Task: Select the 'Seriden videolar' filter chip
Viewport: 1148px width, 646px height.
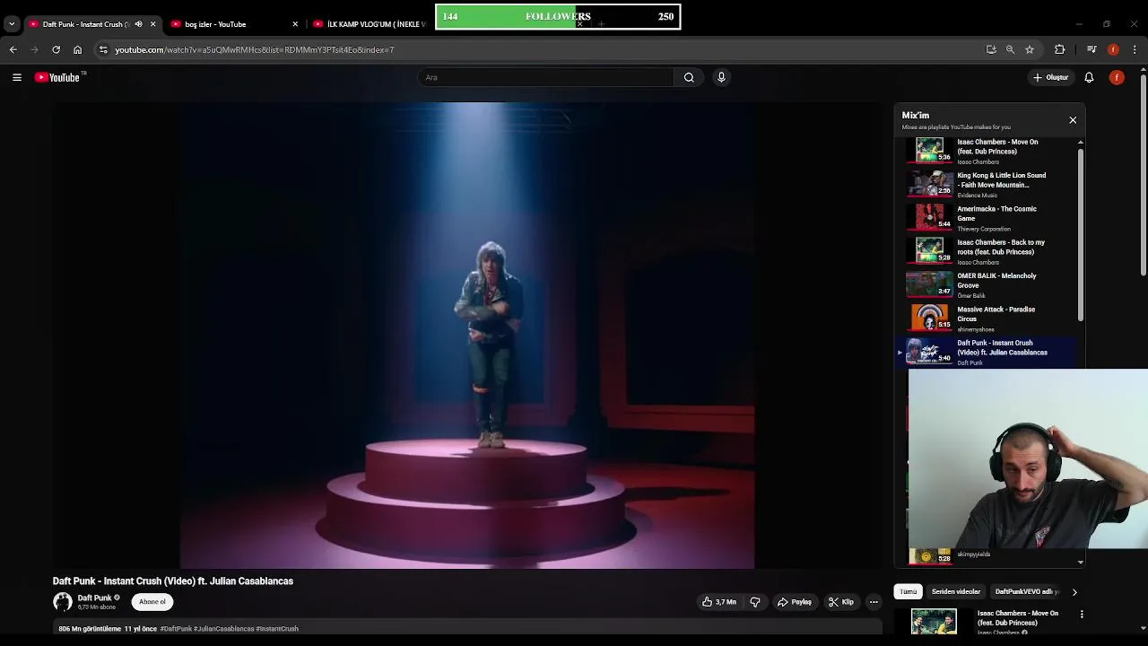Action: [x=956, y=592]
